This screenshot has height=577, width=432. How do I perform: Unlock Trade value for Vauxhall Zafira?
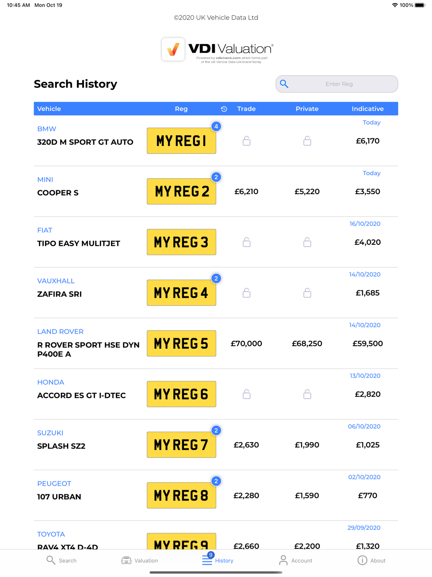[247, 293]
